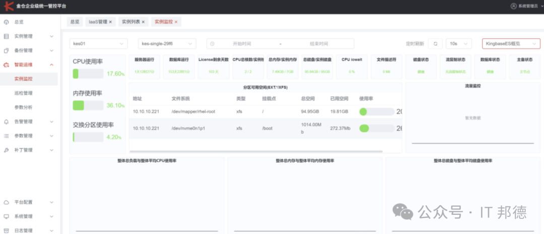Screen dimensions: 544x234
Task: Collapse the 智能运维 menu
Action: (x=52, y=65)
